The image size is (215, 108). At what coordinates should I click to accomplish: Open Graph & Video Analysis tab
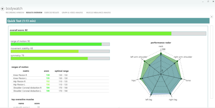(x=72, y=13)
